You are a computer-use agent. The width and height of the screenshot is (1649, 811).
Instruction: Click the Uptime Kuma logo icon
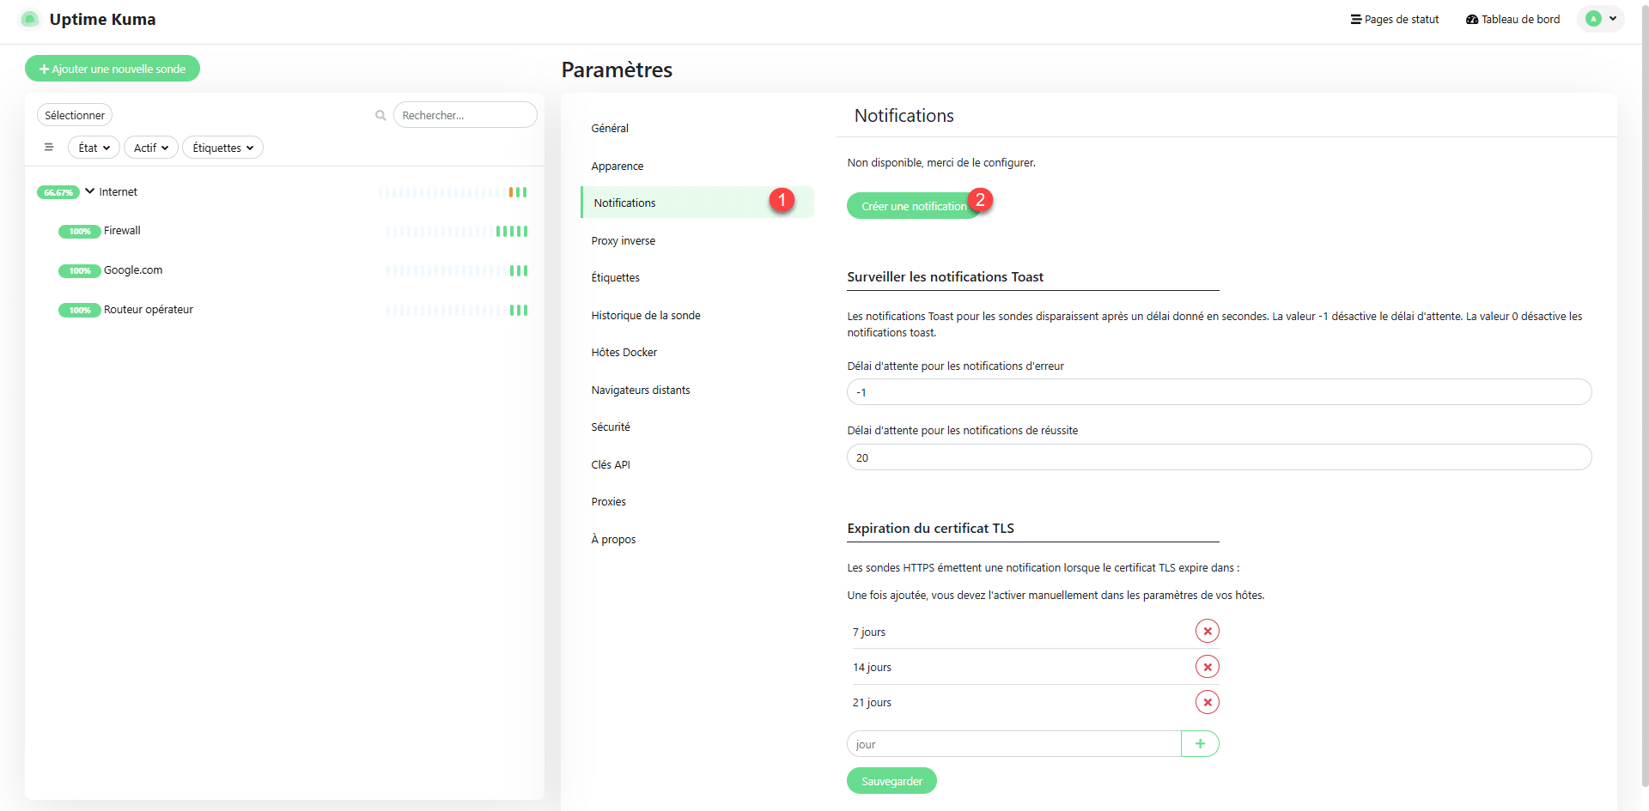[30, 19]
